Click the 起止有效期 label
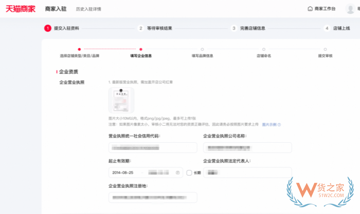 [x=120, y=161]
